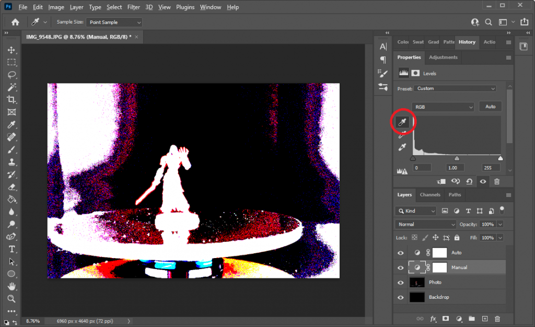
Task: Hide the Photo layer
Action: tap(400, 282)
